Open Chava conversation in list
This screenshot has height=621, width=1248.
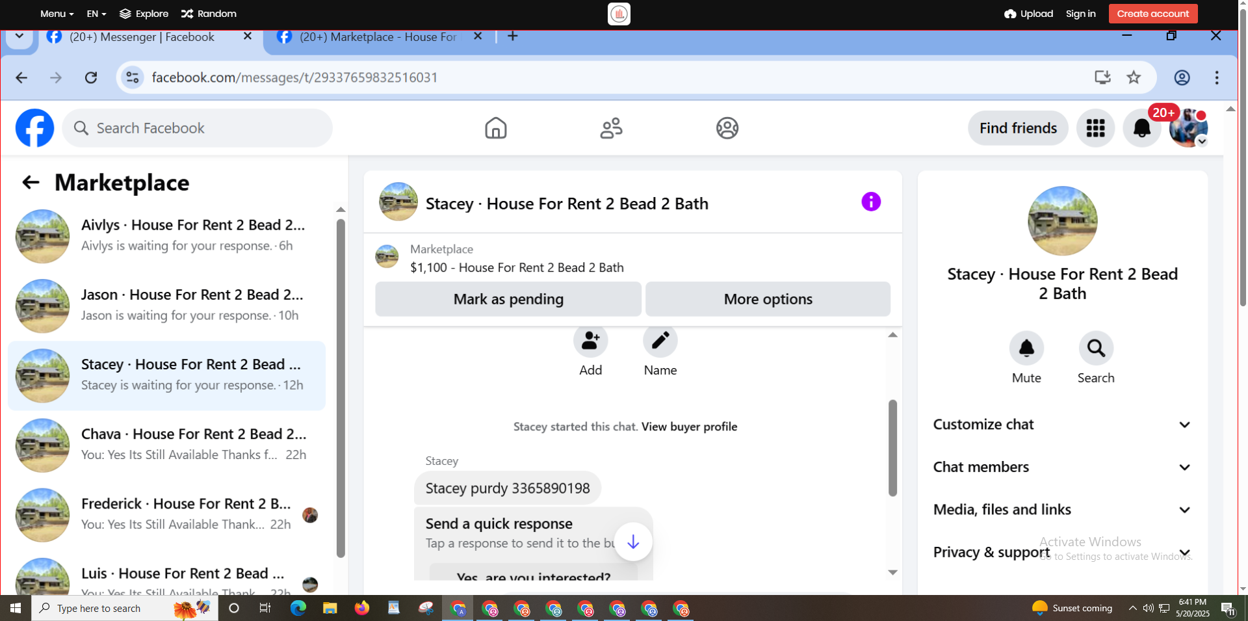(x=166, y=445)
